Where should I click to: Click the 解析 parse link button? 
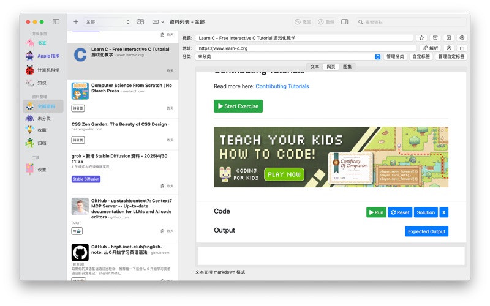431,48
